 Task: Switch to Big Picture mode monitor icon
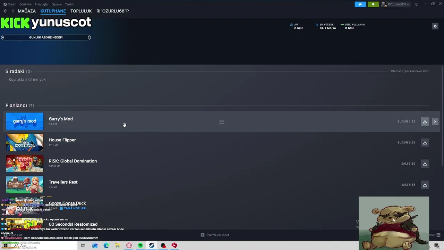pos(417,4)
